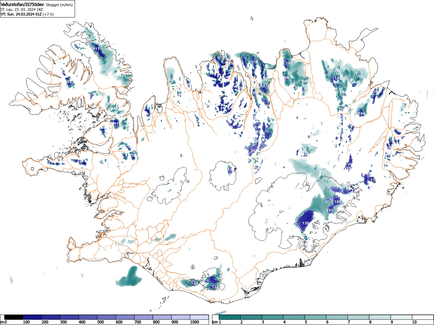This screenshot has height=325, width=434.
Task: Pick the 500–600 m purple legend swatch
Action: 107,317
